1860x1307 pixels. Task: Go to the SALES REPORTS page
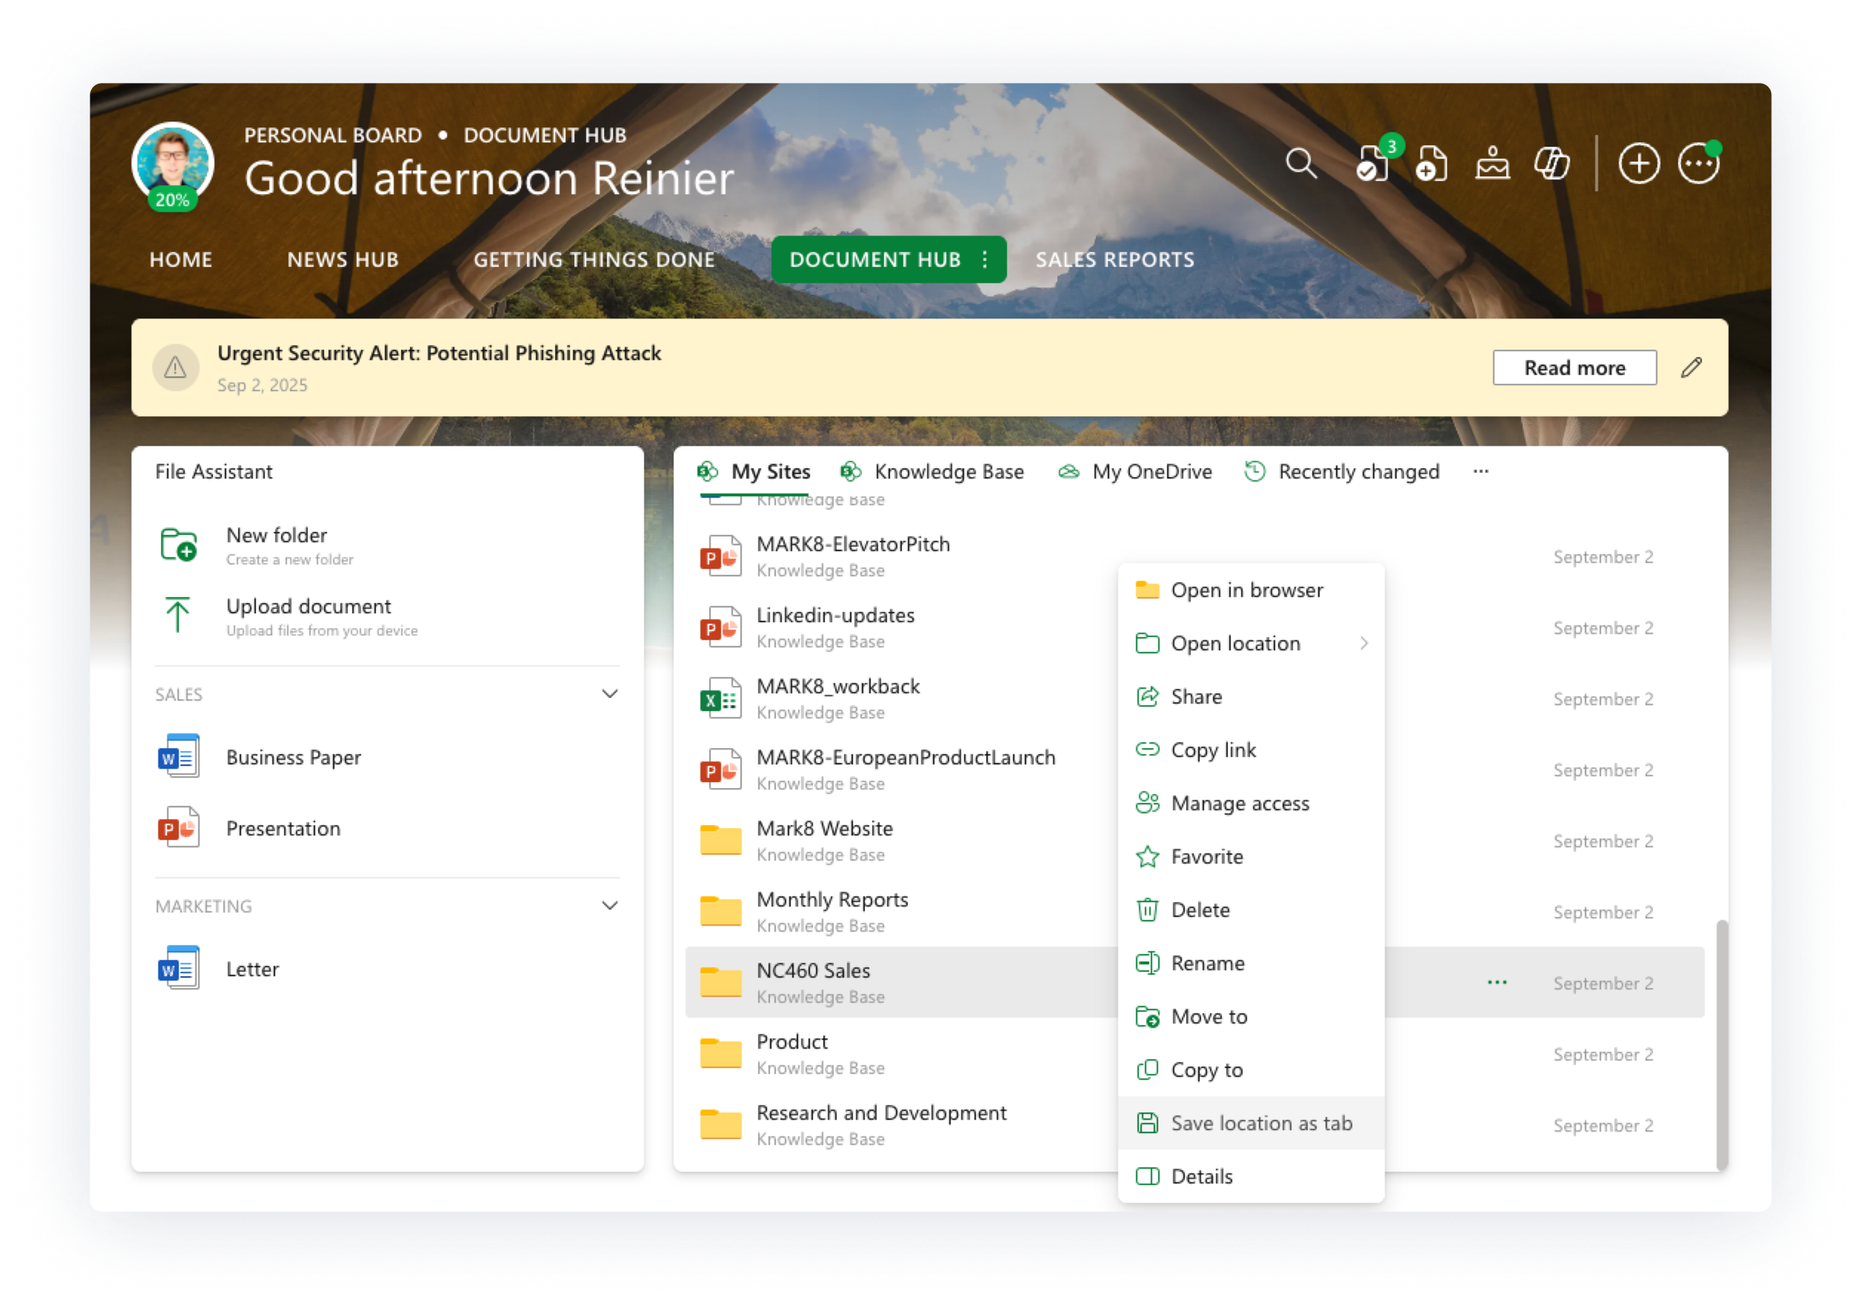tap(1114, 259)
